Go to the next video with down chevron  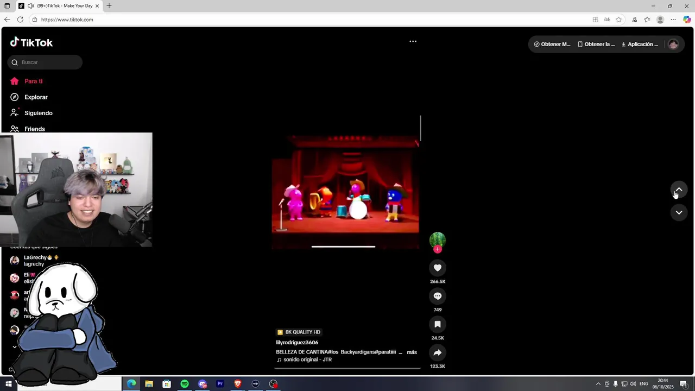(679, 212)
